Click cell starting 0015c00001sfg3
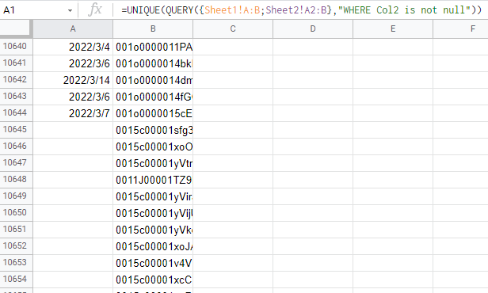Viewport: 488px width, 293px height. coord(153,130)
